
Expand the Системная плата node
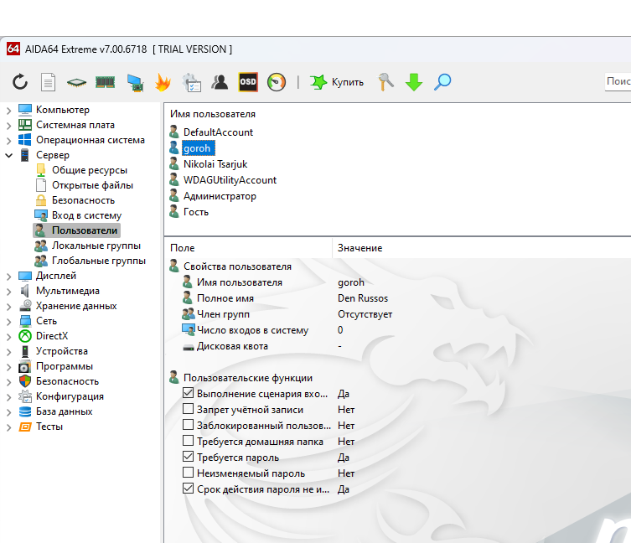pyautogui.click(x=9, y=126)
